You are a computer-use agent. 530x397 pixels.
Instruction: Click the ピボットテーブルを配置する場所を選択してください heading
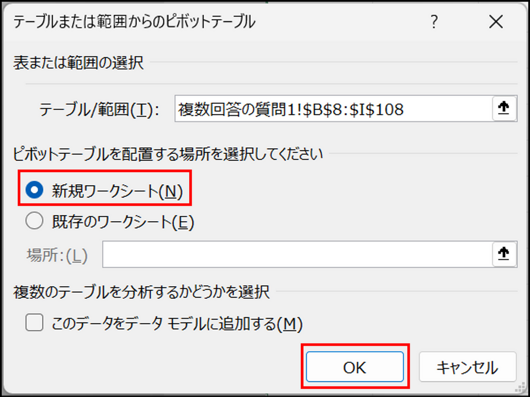[168, 154]
